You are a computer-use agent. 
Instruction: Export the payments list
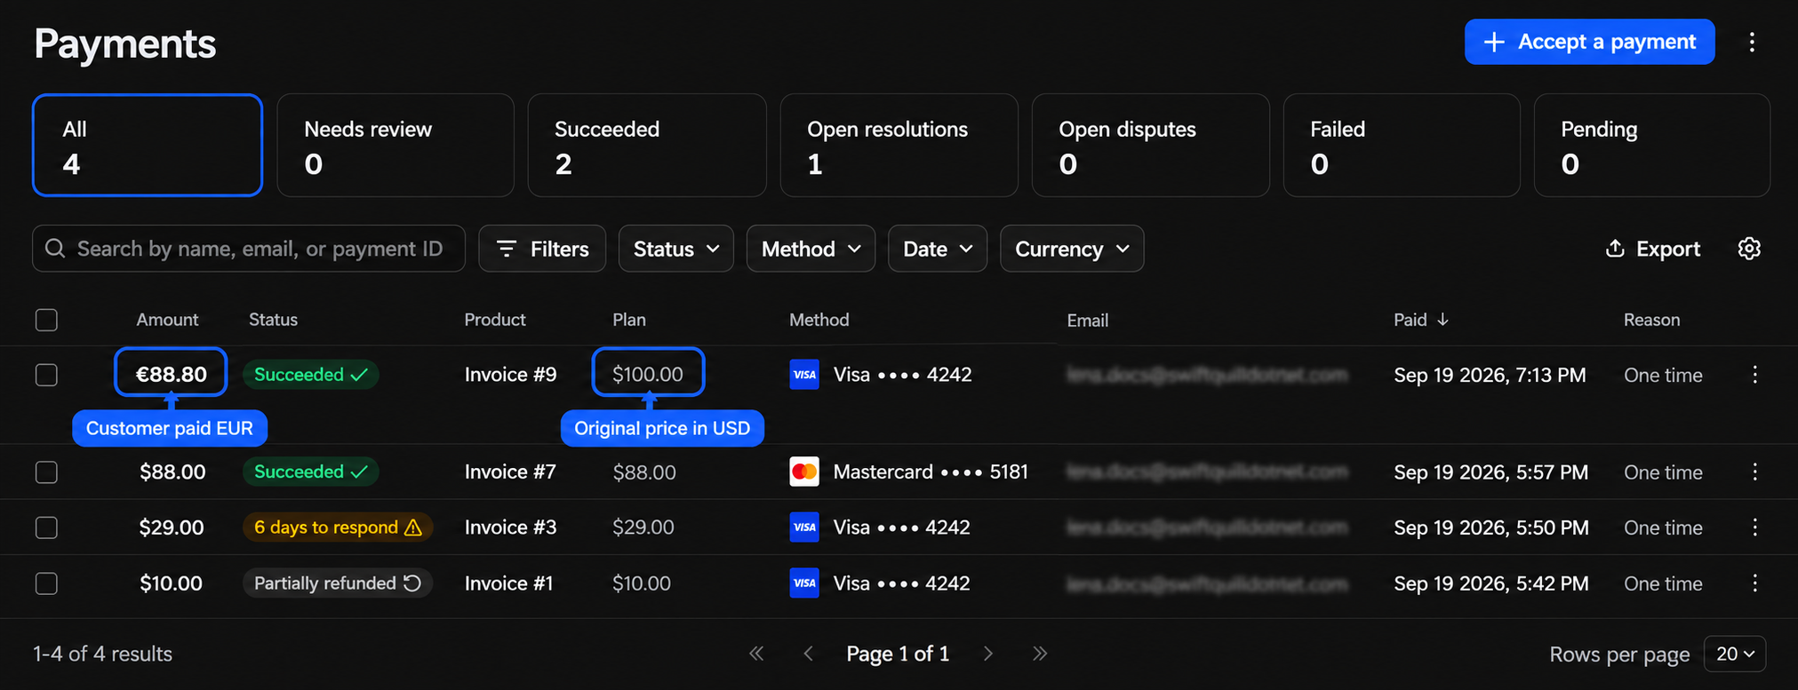tap(1653, 249)
